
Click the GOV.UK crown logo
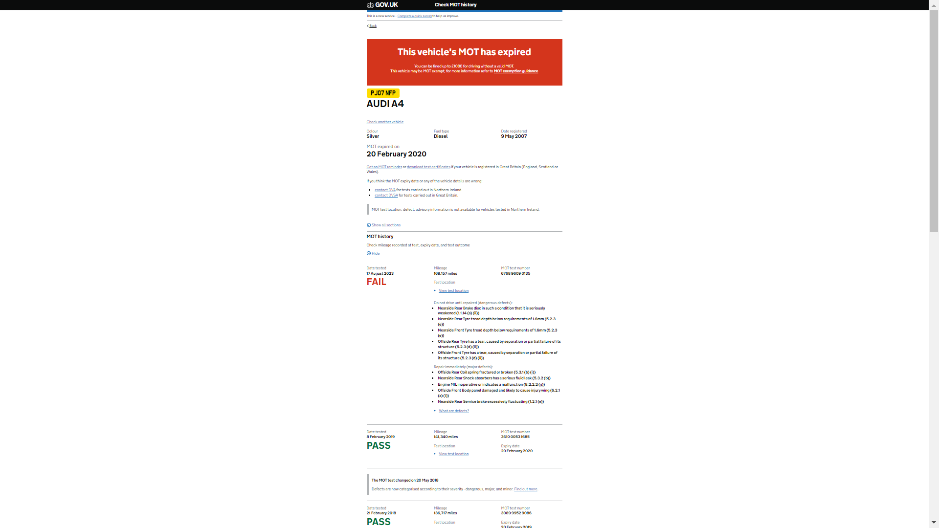[382, 5]
